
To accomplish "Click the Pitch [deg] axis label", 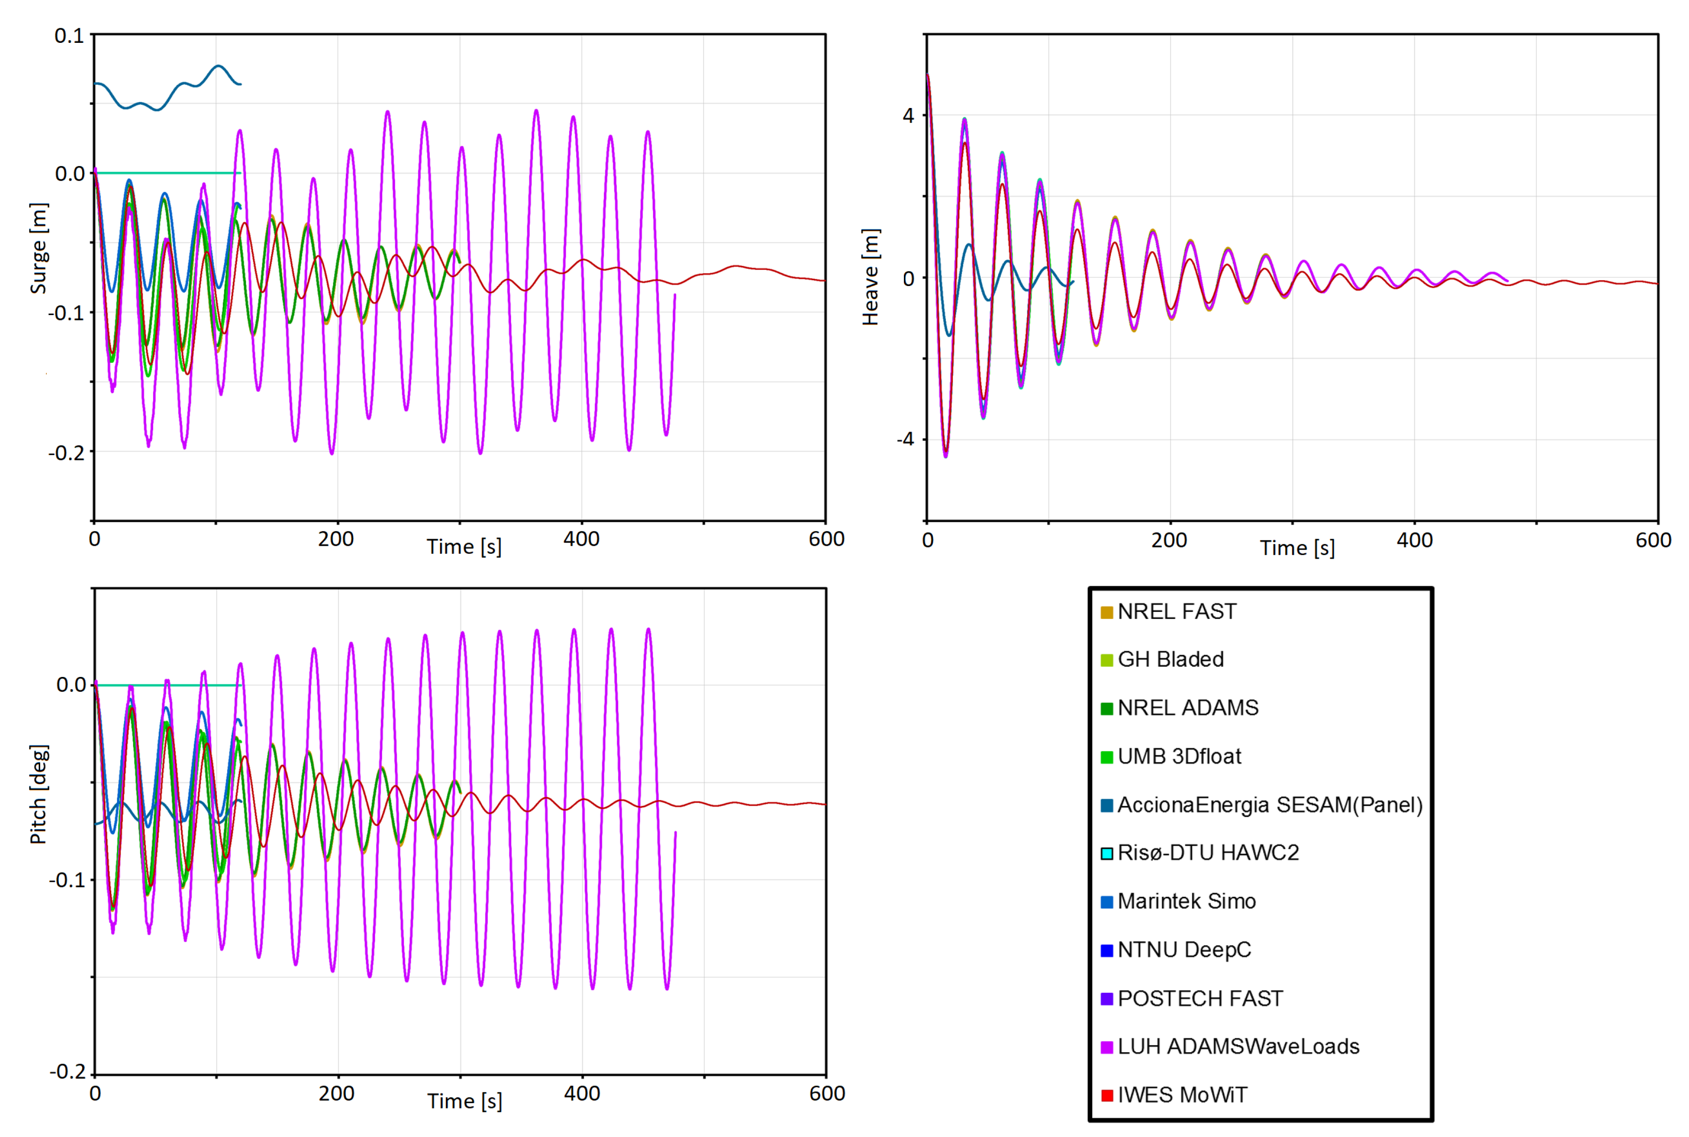I will 38,794.
